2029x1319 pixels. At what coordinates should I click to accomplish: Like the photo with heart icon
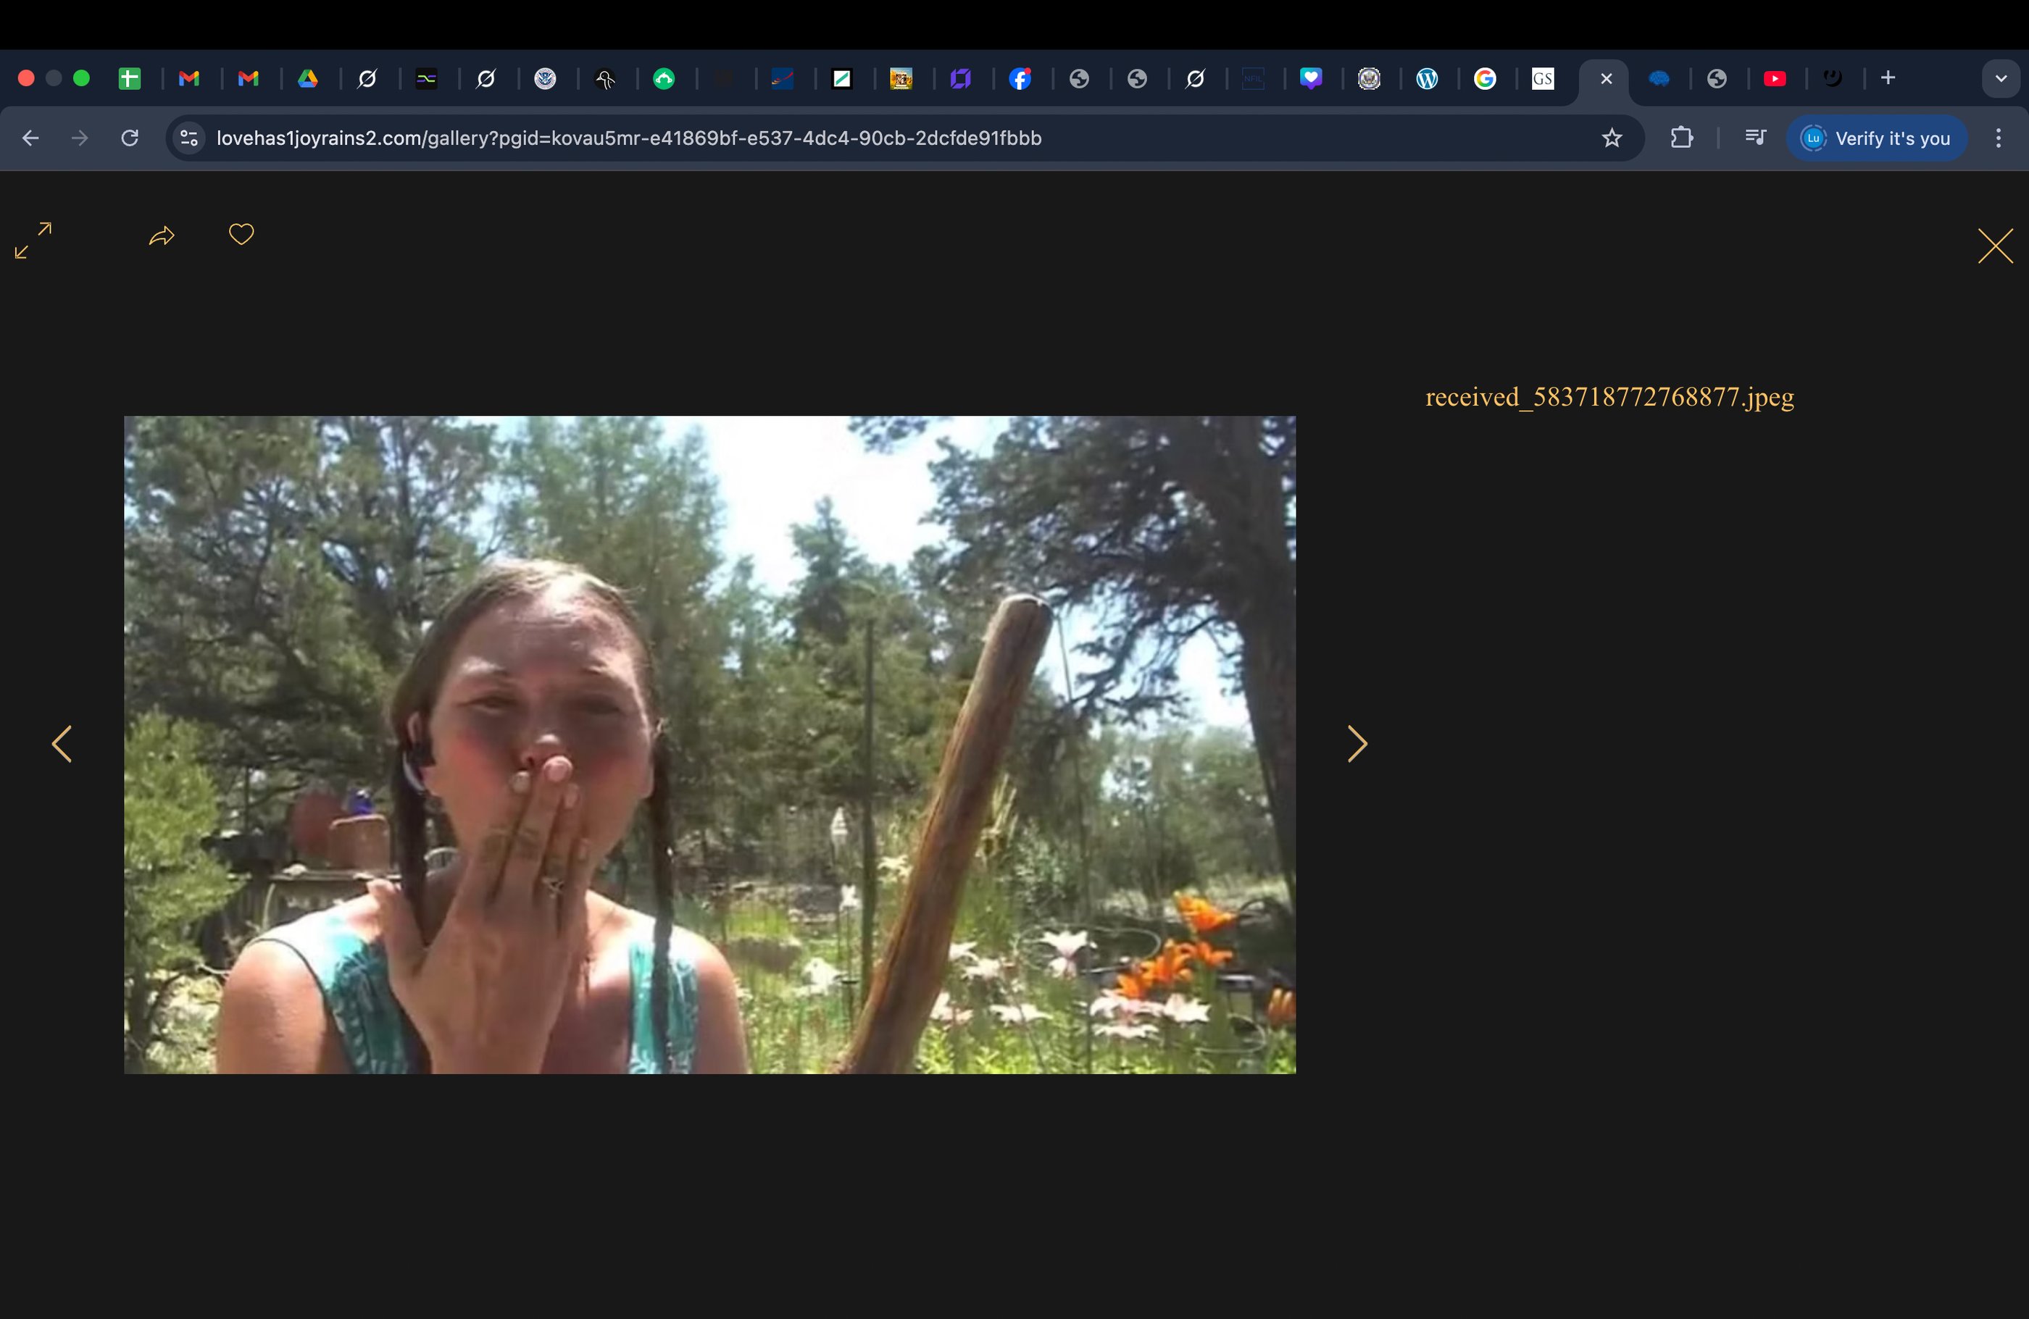click(241, 233)
